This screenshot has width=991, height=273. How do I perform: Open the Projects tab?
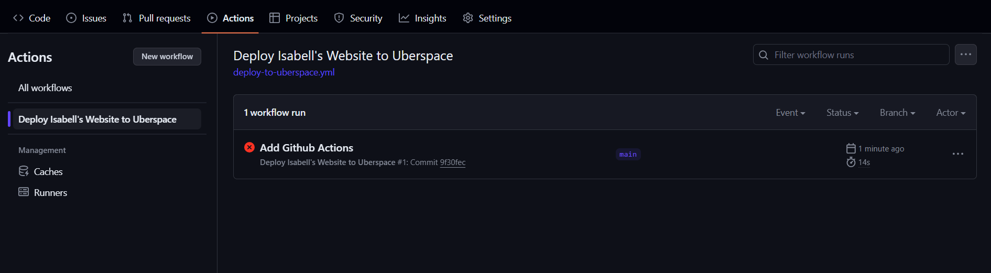[293, 18]
